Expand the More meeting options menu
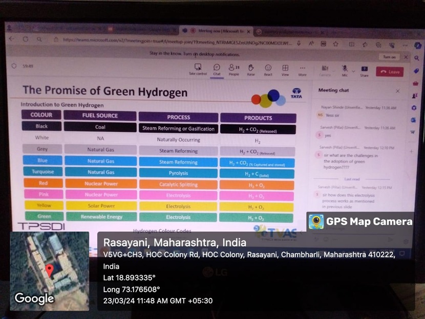 303,67
